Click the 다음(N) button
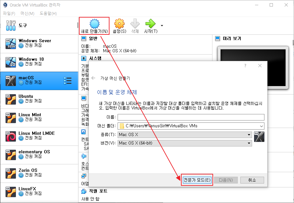294x203 pixels. [x=226, y=180]
